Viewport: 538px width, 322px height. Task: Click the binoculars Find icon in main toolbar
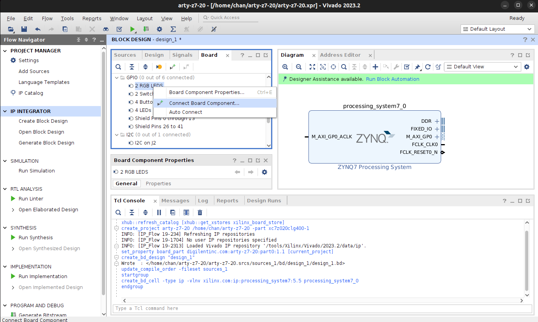tap(106, 29)
